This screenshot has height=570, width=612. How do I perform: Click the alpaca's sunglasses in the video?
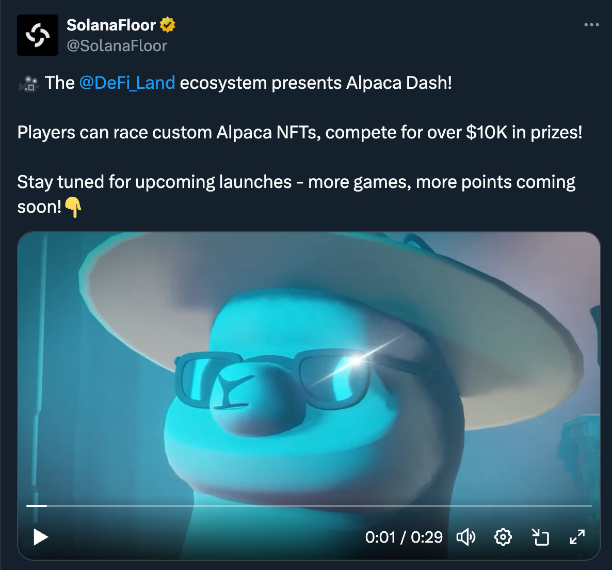point(273,378)
